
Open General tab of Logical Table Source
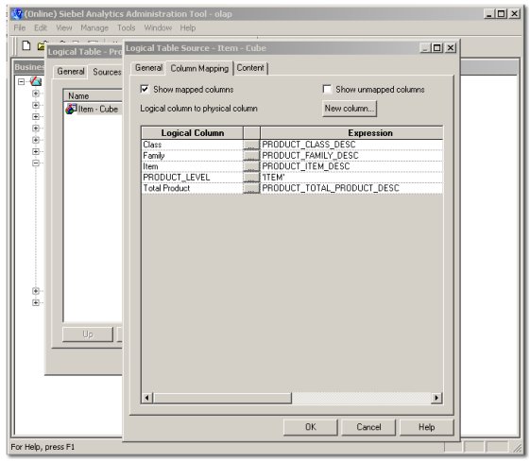click(148, 68)
